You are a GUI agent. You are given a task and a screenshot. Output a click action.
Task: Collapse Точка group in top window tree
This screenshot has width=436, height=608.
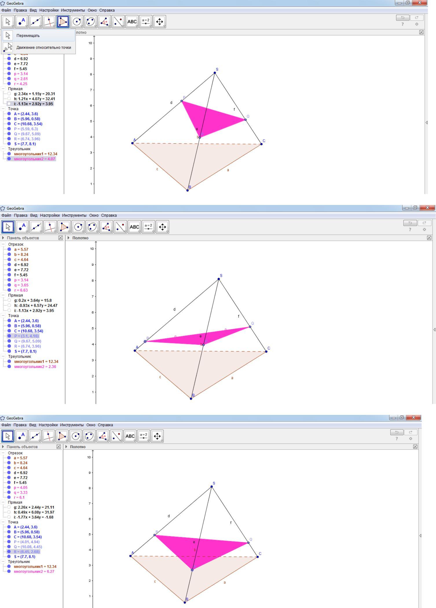(x=3, y=109)
